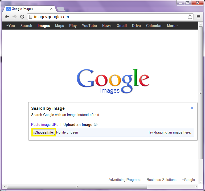Image resolution: width=205 pixels, height=191 pixels.
Task: Open Advertising Programs link
Action: coord(125,180)
